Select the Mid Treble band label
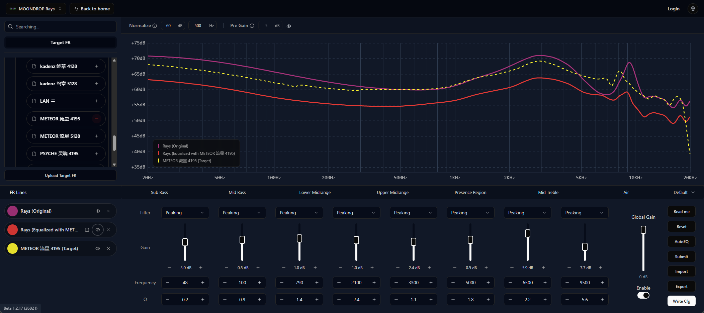704x313 pixels. (548, 192)
